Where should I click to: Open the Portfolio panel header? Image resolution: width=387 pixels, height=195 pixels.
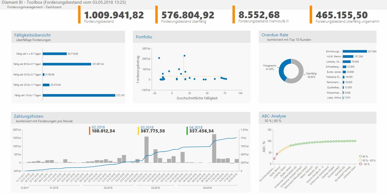point(192,37)
